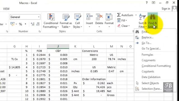Select column J header
Image resolution: width=179 pixels, height=101 pixels.
pos(58,46)
